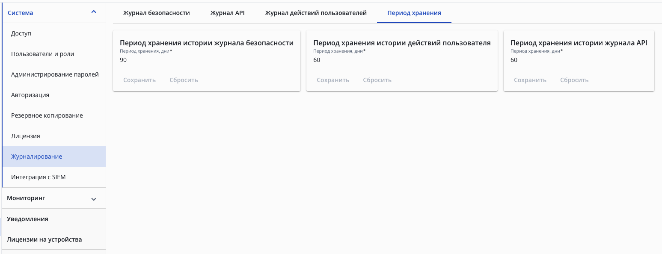Switch to the Журнал API tab
The image size is (662, 254).
[x=227, y=13]
